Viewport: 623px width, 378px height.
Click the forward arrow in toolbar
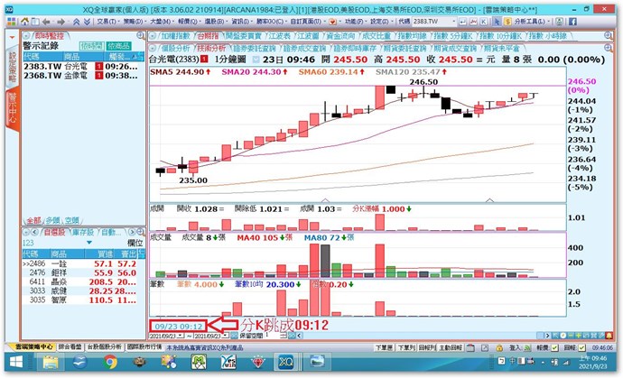pyautogui.click(x=60, y=22)
